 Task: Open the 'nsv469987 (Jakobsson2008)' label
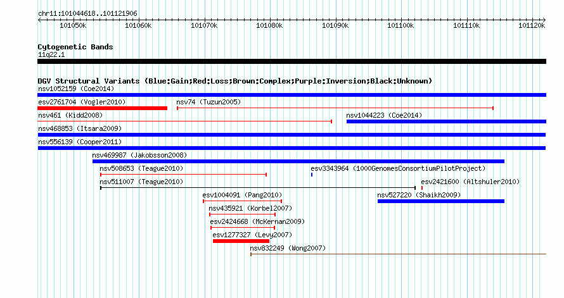(139, 155)
